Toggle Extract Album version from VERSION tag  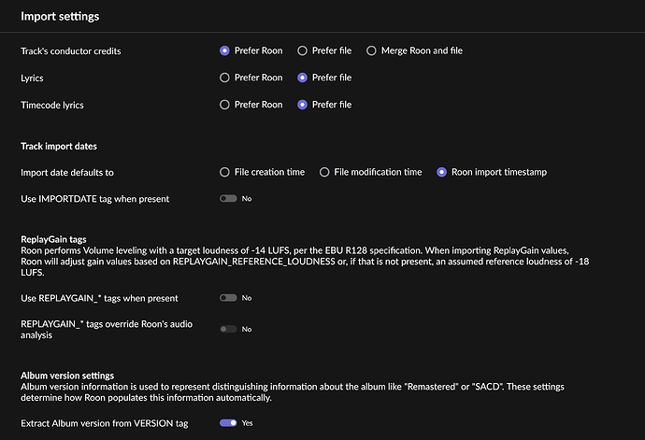[x=228, y=423]
